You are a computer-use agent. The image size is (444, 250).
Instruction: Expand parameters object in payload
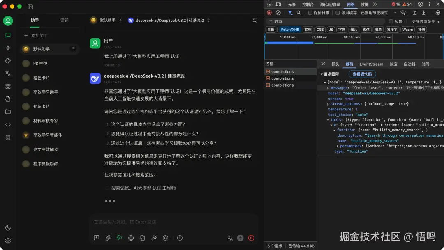pos(338,146)
